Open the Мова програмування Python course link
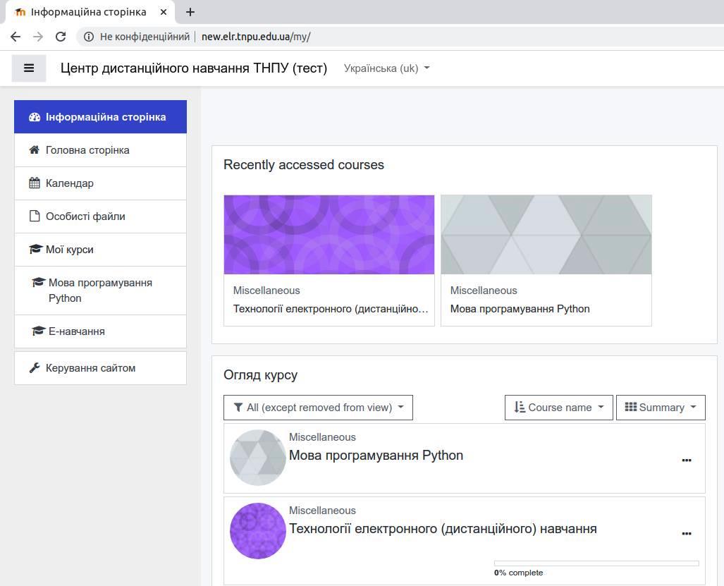 coord(376,455)
